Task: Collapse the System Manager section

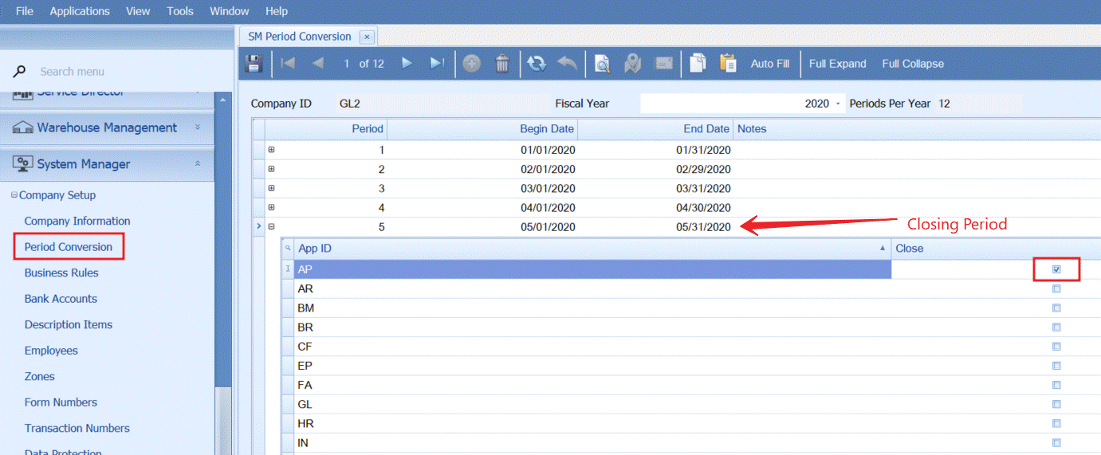Action: pyautogui.click(x=198, y=164)
